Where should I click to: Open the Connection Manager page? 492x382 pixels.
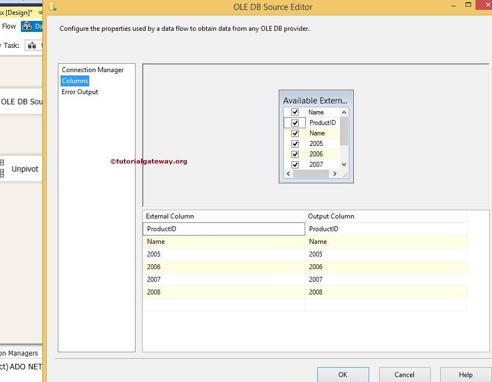coord(93,70)
